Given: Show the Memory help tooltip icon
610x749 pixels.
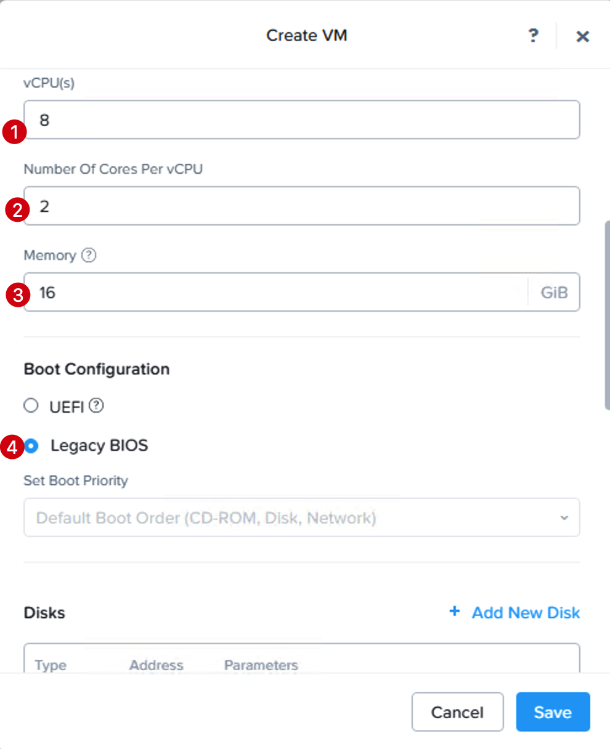Looking at the screenshot, I should (x=89, y=255).
